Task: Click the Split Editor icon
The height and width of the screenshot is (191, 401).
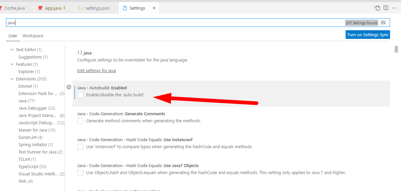Action: pos(386,8)
